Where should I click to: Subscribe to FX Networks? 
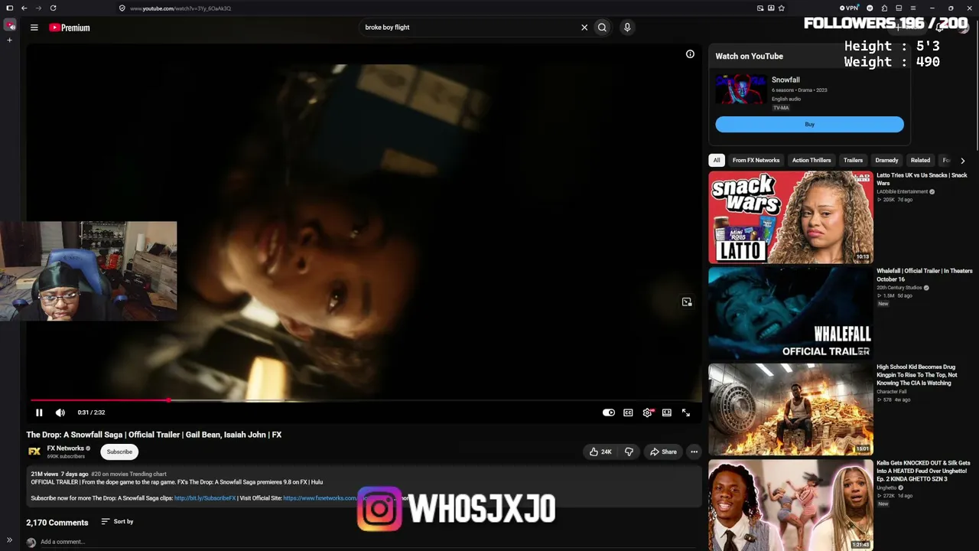[119, 452]
